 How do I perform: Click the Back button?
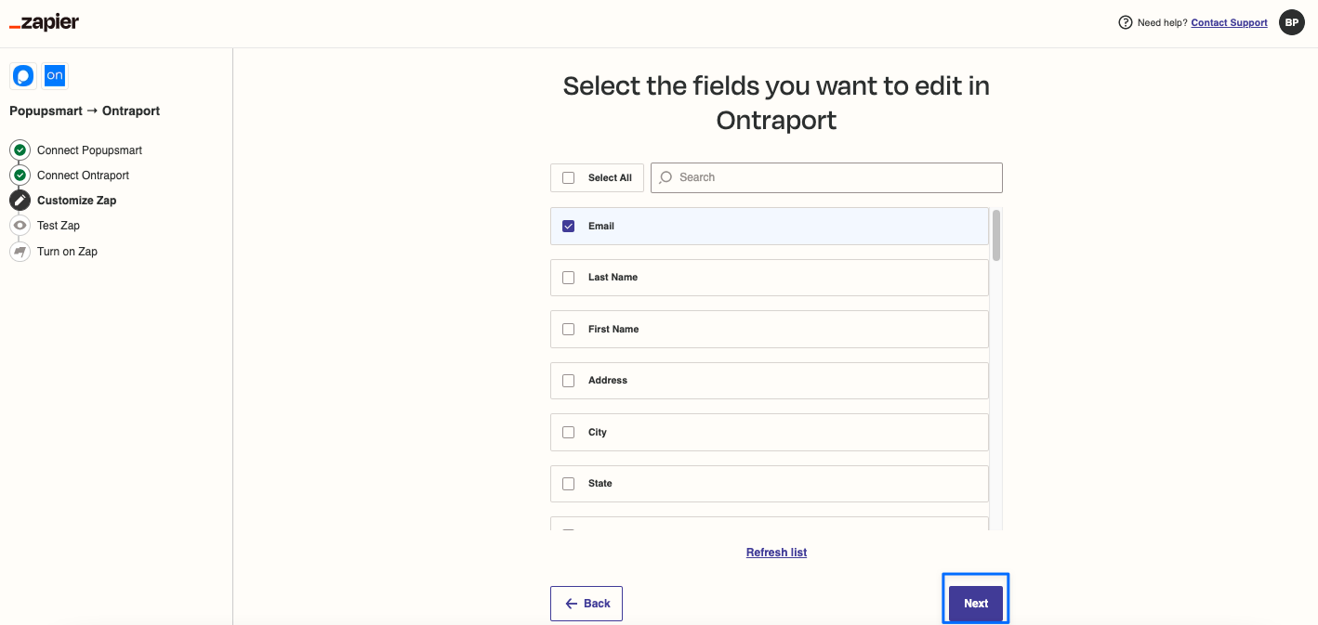[x=587, y=603]
